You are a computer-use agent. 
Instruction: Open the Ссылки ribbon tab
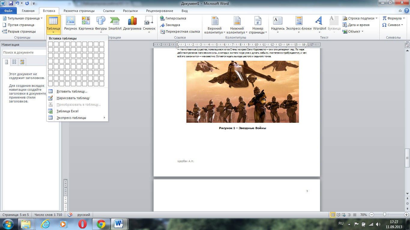[109, 11]
